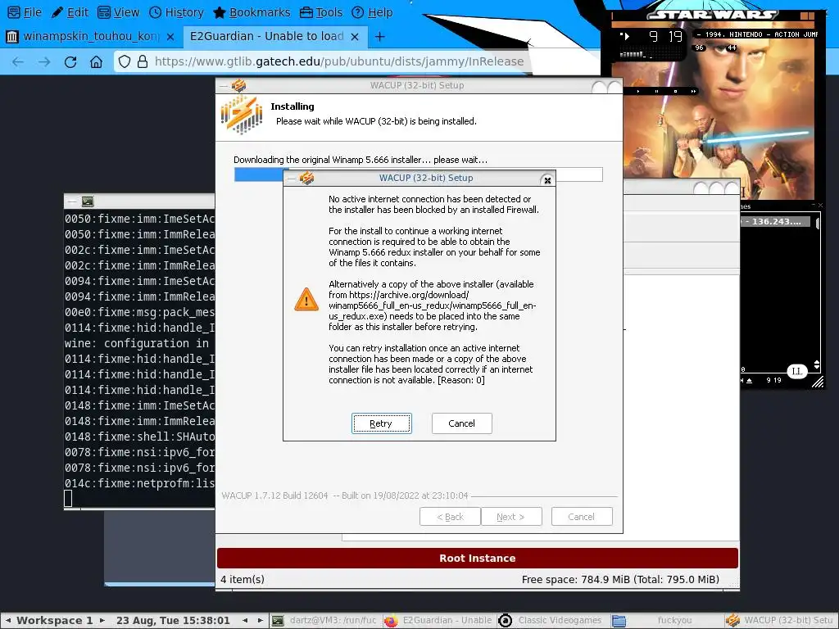
Task: Click the stop button on the Winamp skin
Action: (675, 92)
